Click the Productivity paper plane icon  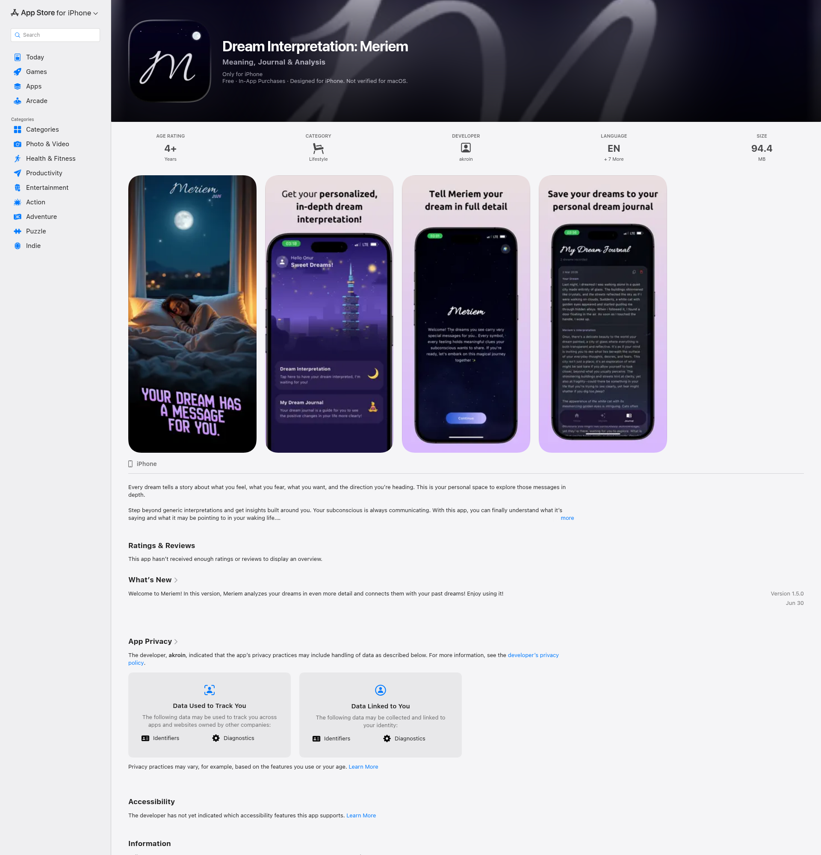tap(18, 173)
